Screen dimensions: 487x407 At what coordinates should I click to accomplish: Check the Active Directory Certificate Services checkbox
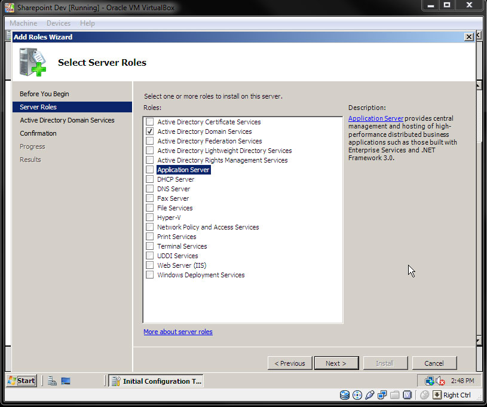click(150, 122)
